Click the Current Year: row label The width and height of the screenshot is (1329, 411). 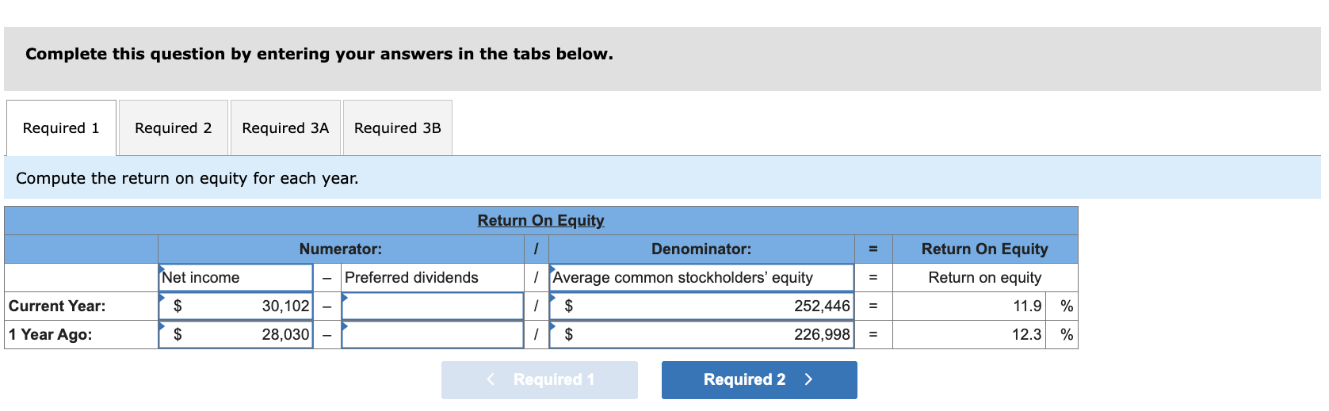tap(57, 306)
